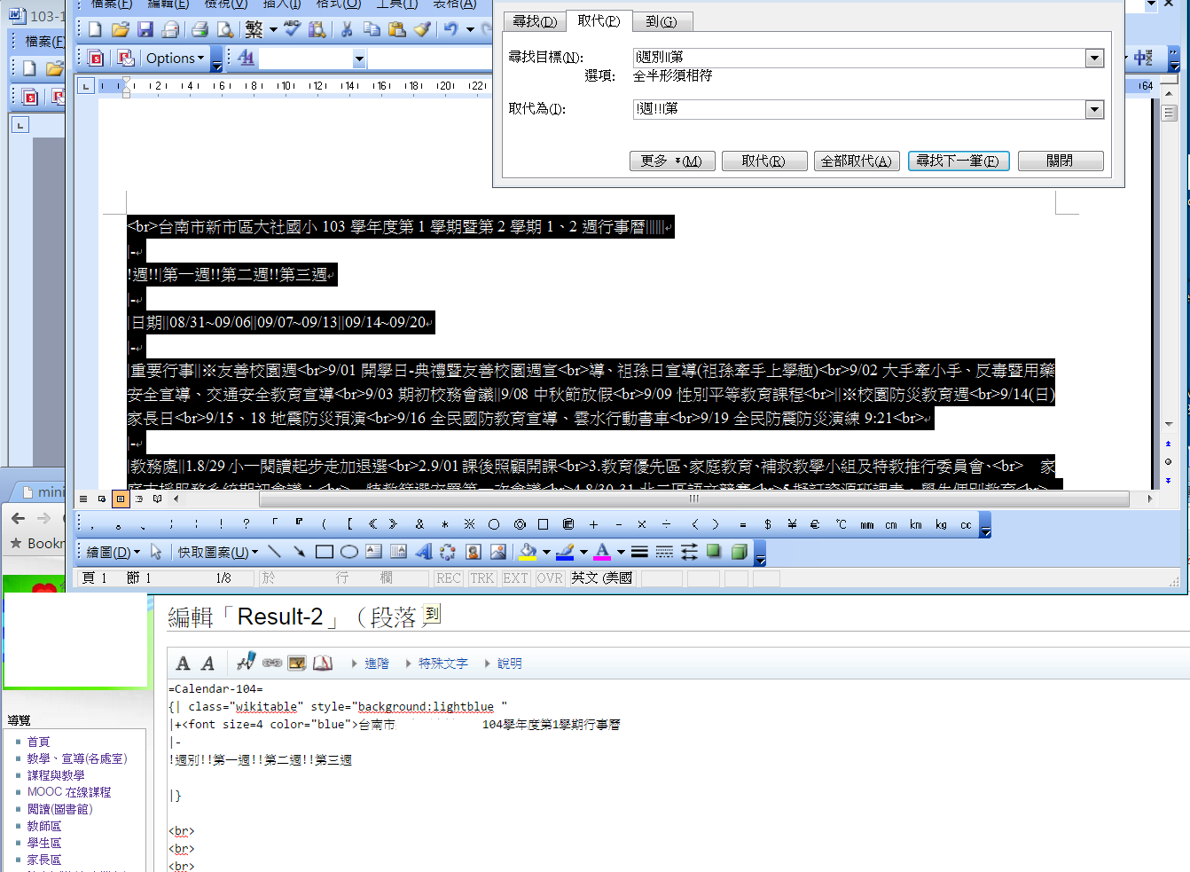Run the ABC spelling check icon
The height and width of the screenshot is (872, 1190).
[292, 29]
